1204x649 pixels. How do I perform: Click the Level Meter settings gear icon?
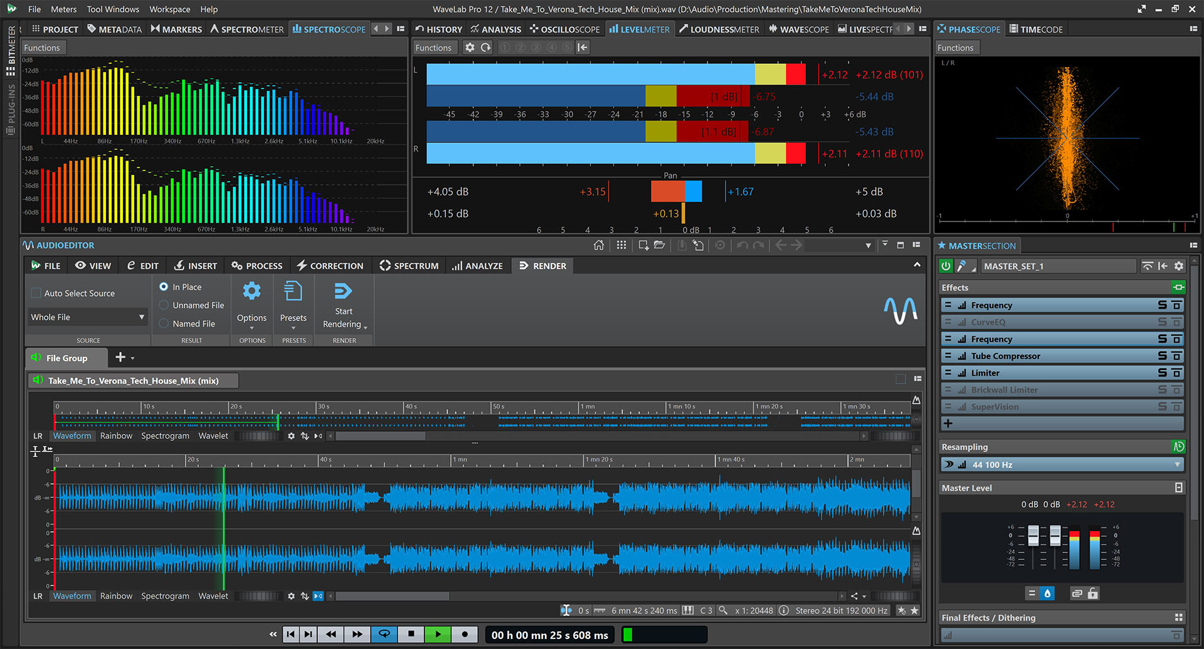(x=470, y=48)
